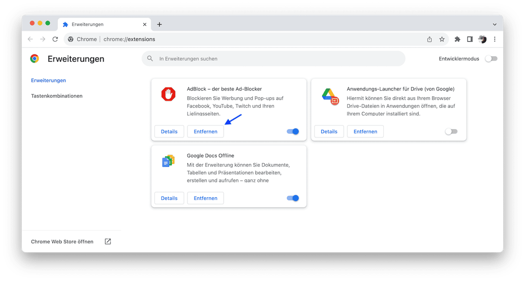The height and width of the screenshot is (281, 525).
Task: Open the user profile avatar
Action: point(482,39)
